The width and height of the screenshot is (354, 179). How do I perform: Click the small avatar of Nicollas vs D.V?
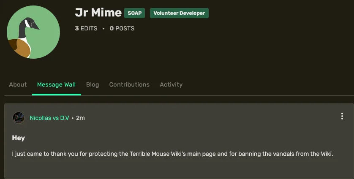click(x=19, y=118)
